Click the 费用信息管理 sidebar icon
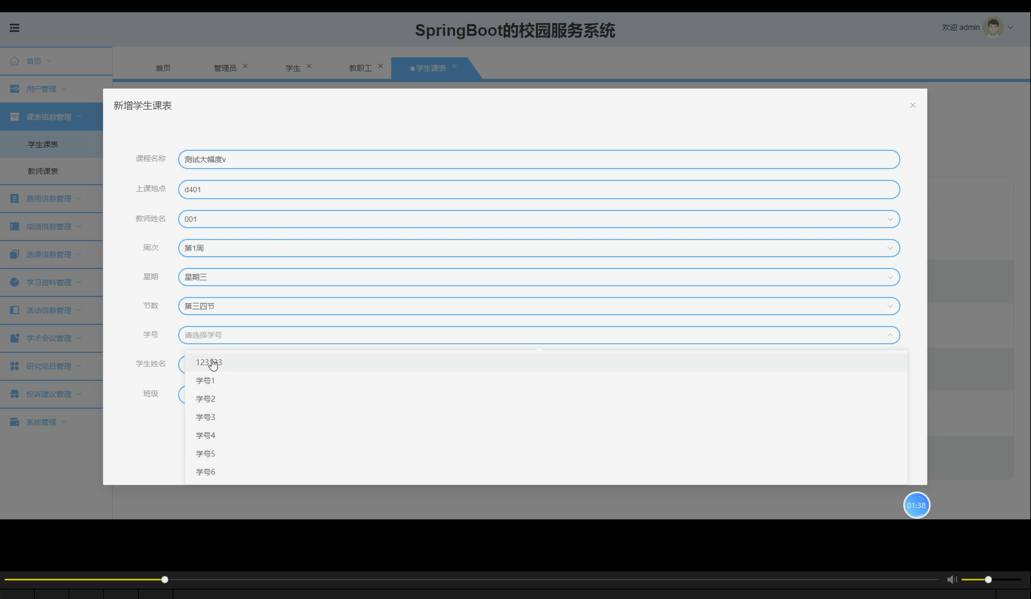 [x=14, y=198]
